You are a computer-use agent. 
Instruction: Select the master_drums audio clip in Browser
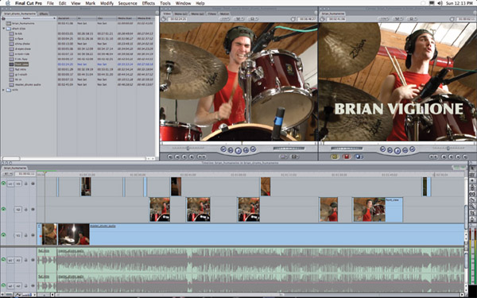click(x=27, y=85)
